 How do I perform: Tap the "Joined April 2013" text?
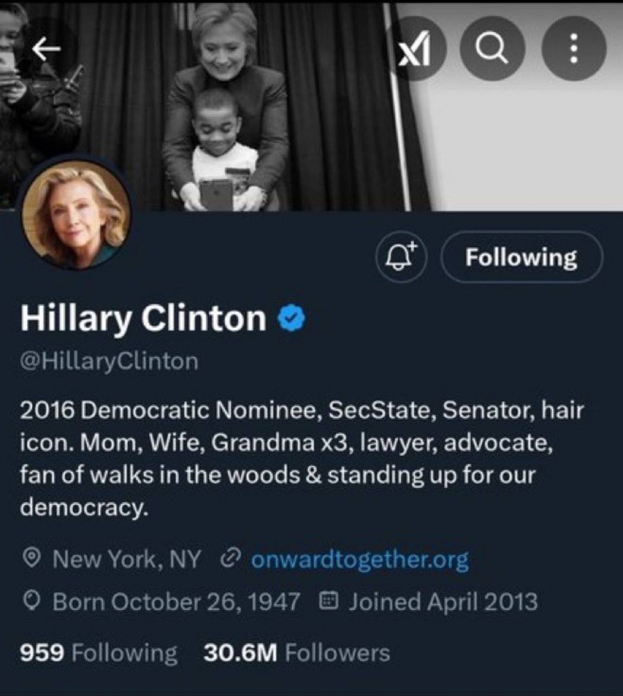443,601
